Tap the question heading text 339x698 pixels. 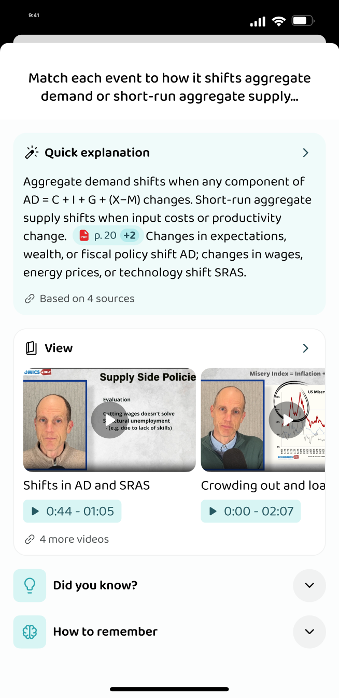tap(169, 87)
